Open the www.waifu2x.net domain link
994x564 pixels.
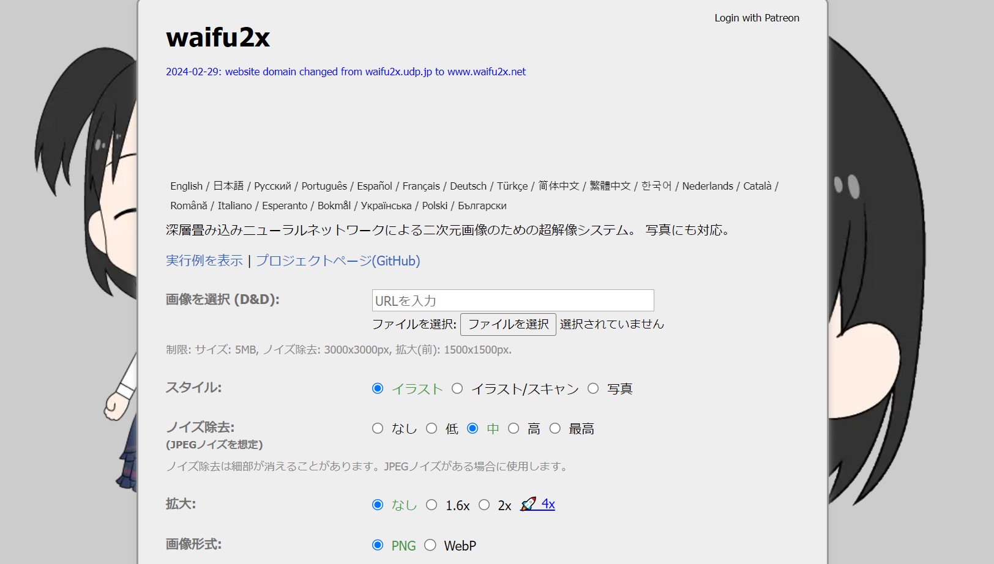pyautogui.click(x=487, y=72)
